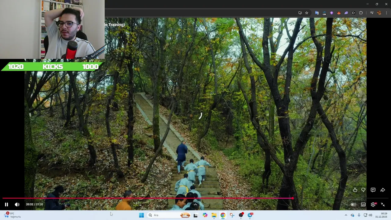
Task: Click the microphone tray icon
Action: pyautogui.click(x=359, y=215)
